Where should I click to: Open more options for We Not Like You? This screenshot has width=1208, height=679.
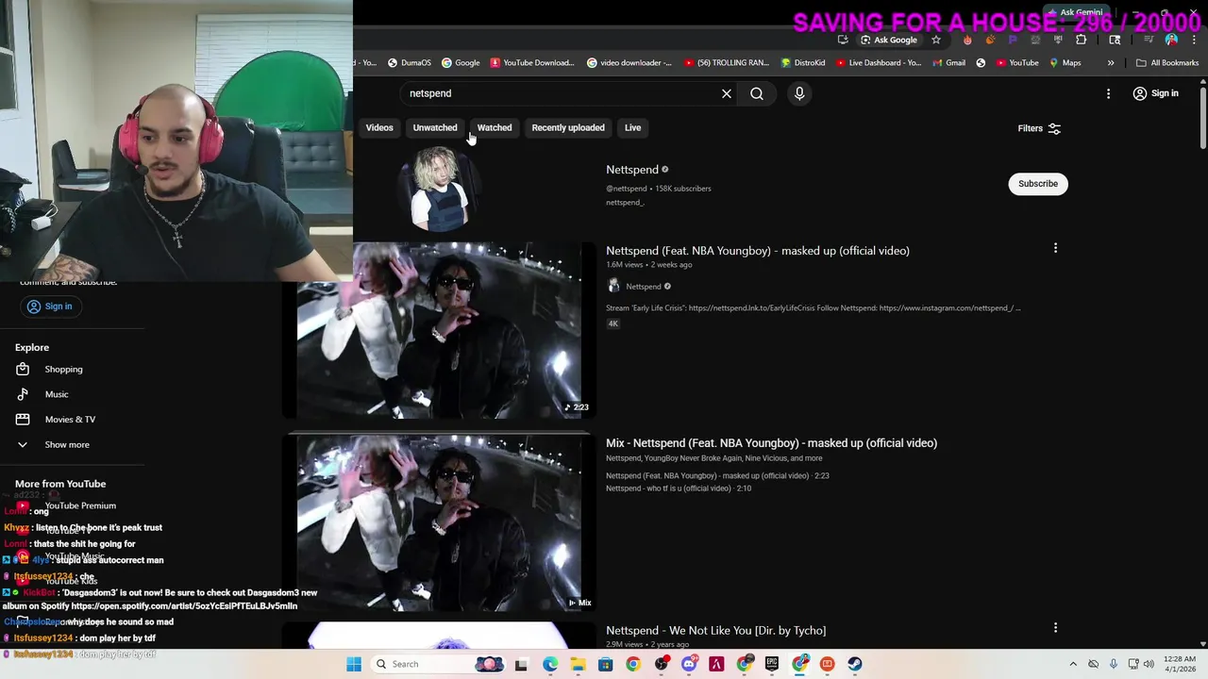[x=1055, y=627]
